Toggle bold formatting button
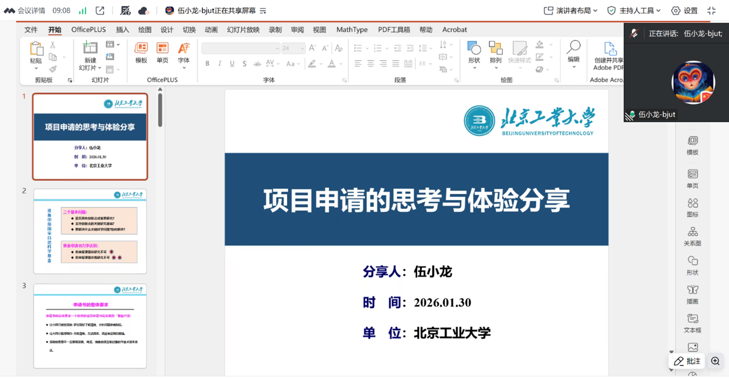Screen dimensions: 729x378 click(x=207, y=64)
